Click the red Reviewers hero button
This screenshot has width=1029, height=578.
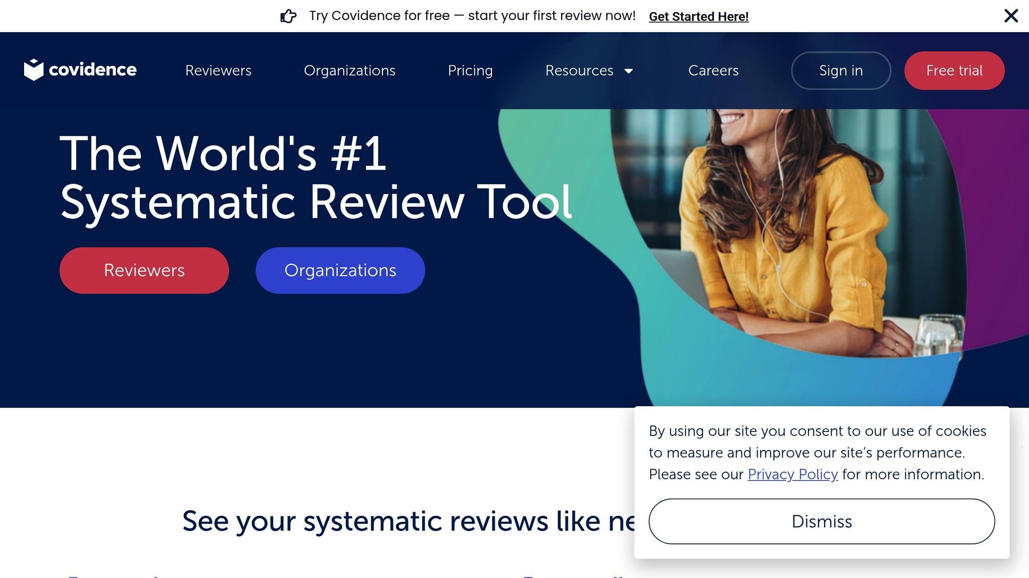tap(144, 270)
